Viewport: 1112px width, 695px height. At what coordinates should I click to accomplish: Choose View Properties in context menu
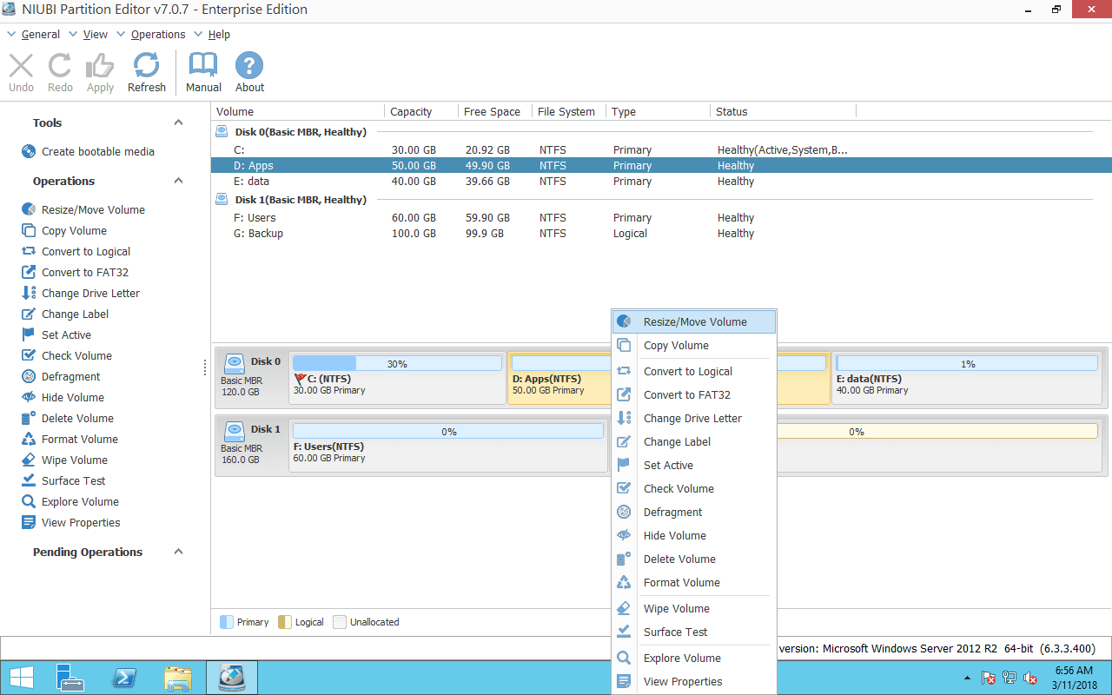click(694, 681)
